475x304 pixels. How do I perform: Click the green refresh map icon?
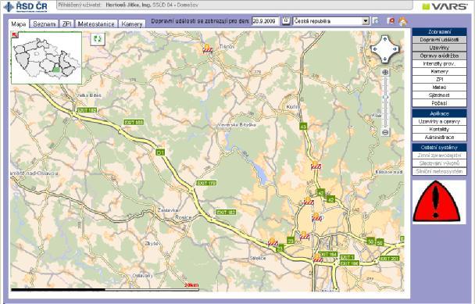[98, 39]
